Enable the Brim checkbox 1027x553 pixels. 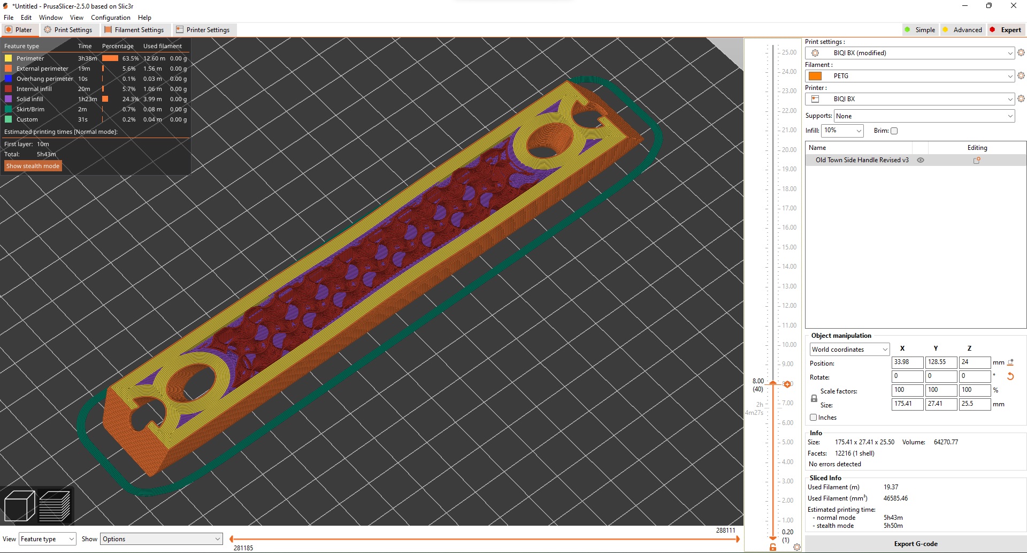(x=894, y=131)
